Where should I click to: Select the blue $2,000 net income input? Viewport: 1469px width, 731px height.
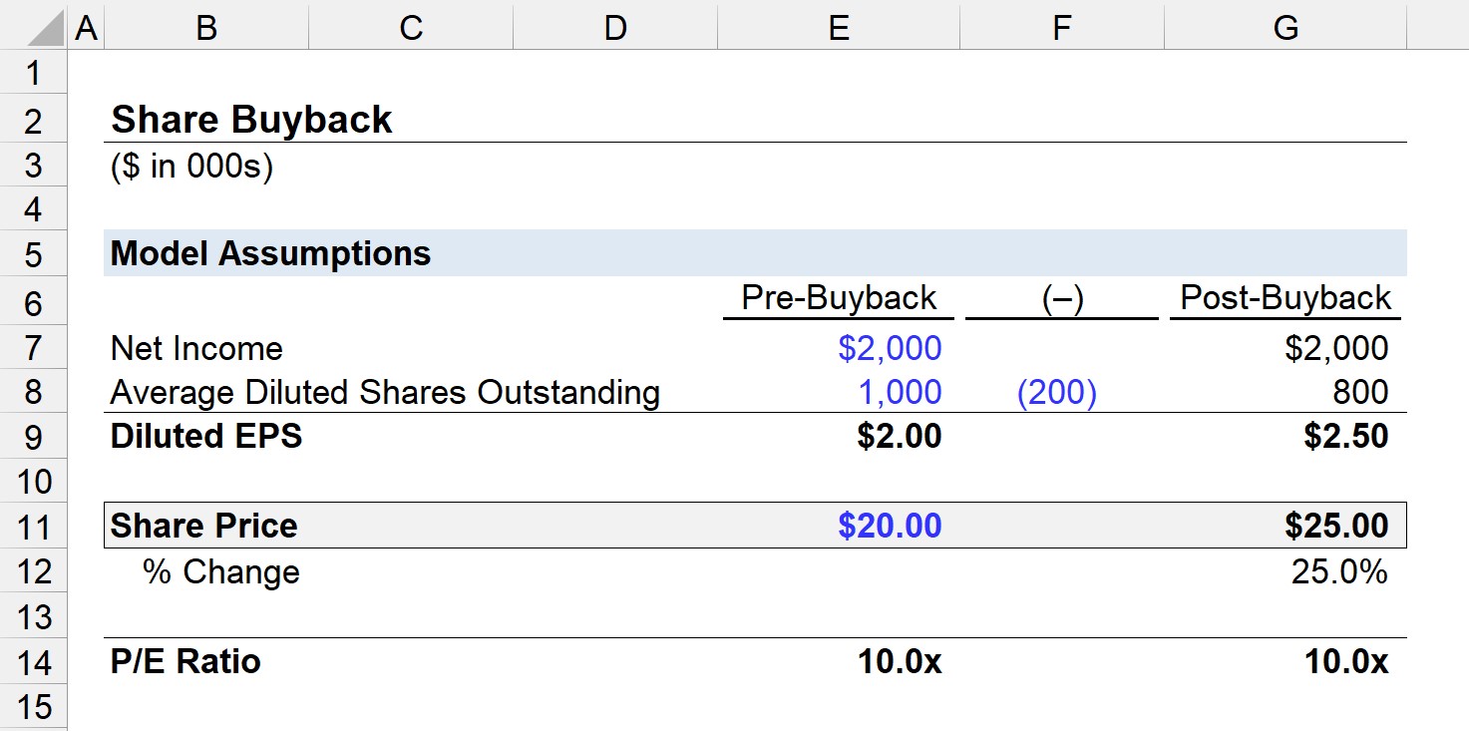pyautogui.click(x=890, y=348)
